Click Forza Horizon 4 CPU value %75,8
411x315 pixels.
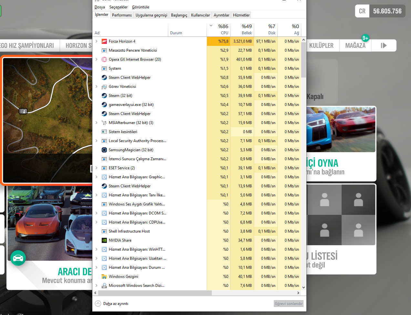tap(219, 41)
